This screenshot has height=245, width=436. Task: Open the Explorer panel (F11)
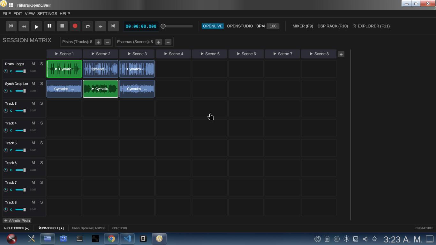click(x=372, y=26)
